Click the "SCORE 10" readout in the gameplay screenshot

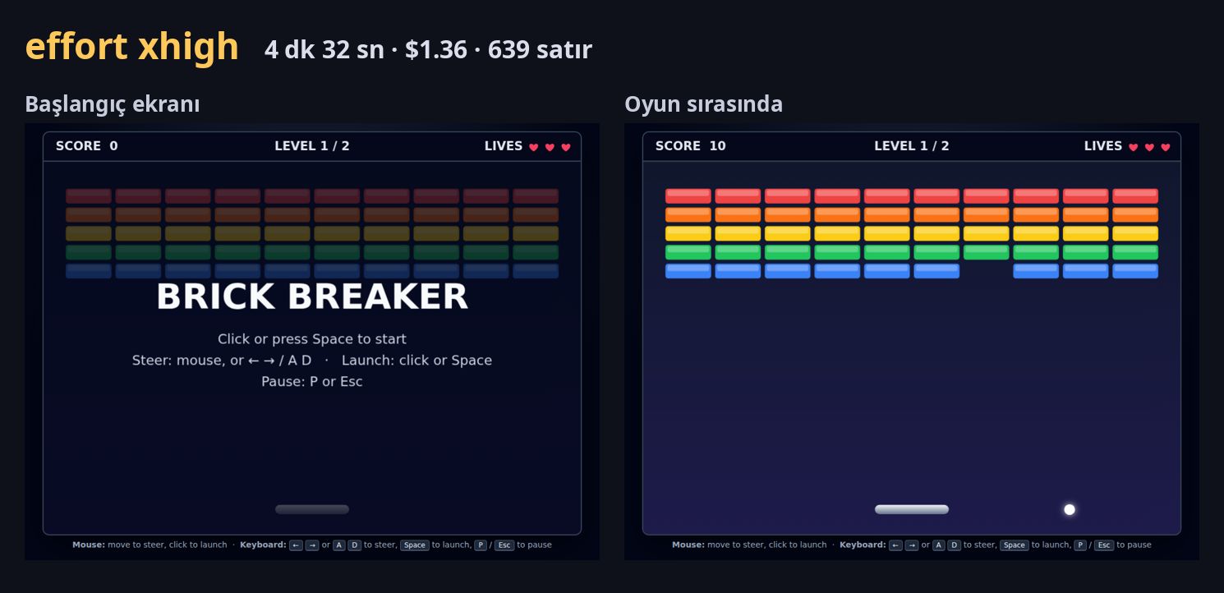coord(691,146)
